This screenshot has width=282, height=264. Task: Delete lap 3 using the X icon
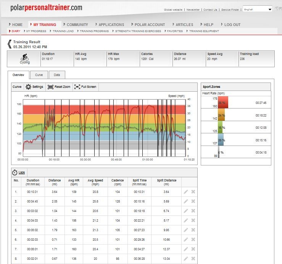click(x=193, y=211)
